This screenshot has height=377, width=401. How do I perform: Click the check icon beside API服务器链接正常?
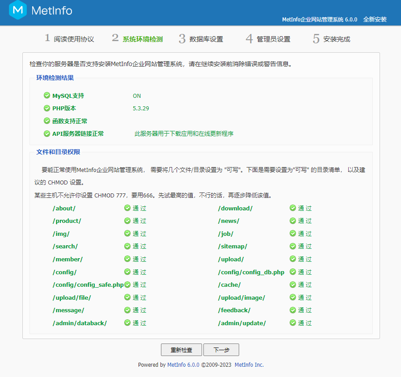click(47, 134)
